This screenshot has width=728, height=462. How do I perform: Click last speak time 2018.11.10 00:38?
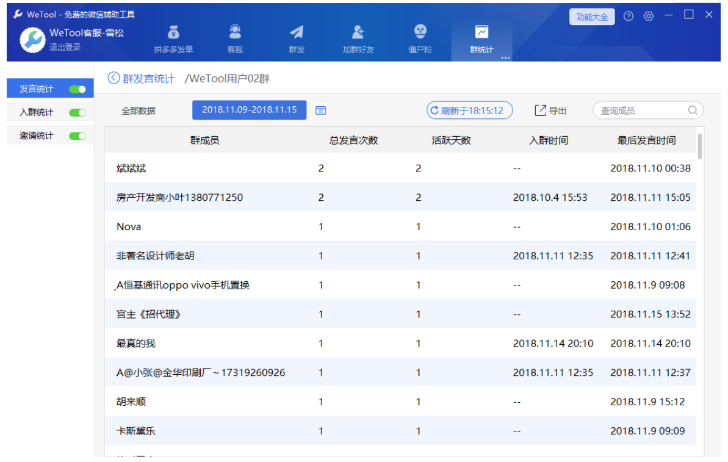tap(650, 168)
